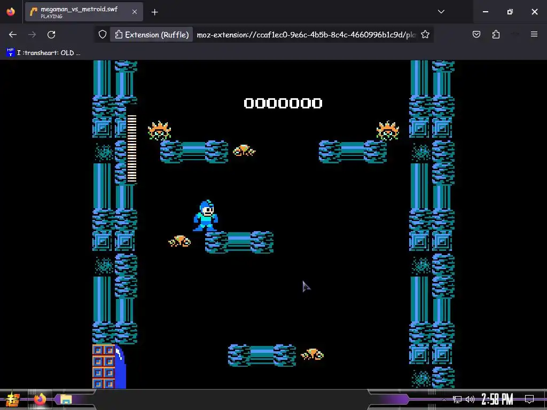Open the tracking protection shield icon

[x=102, y=35]
